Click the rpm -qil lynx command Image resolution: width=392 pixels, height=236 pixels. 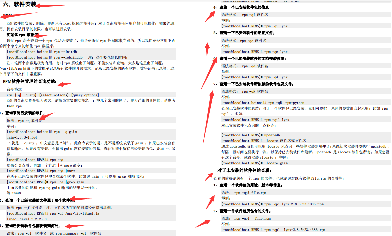255,120
